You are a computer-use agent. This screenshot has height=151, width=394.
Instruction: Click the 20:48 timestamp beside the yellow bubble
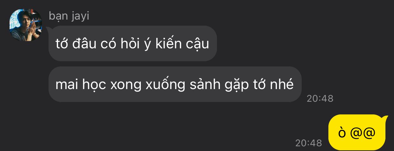click(x=309, y=143)
